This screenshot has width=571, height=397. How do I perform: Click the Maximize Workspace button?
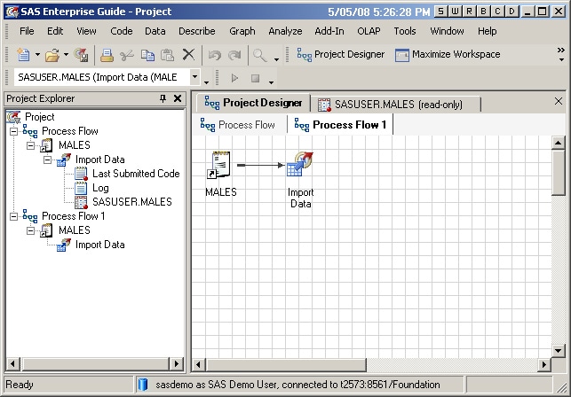point(447,55)
